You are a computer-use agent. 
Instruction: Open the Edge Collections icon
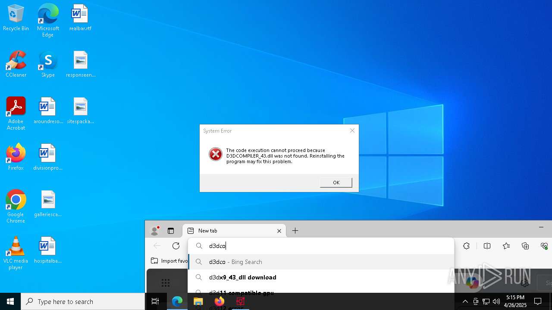pyautogui.click(x=525, y=246)
